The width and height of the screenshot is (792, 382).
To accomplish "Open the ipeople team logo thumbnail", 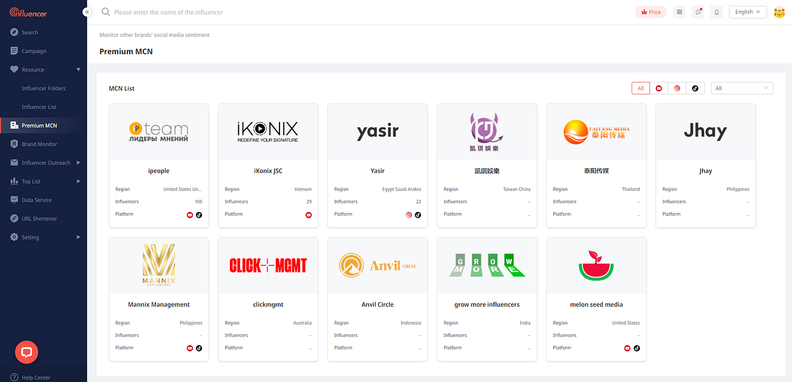I will [x=159, y=132].
